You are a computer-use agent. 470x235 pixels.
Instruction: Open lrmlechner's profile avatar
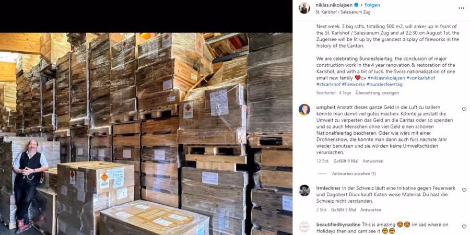click(x=304, y=190)
